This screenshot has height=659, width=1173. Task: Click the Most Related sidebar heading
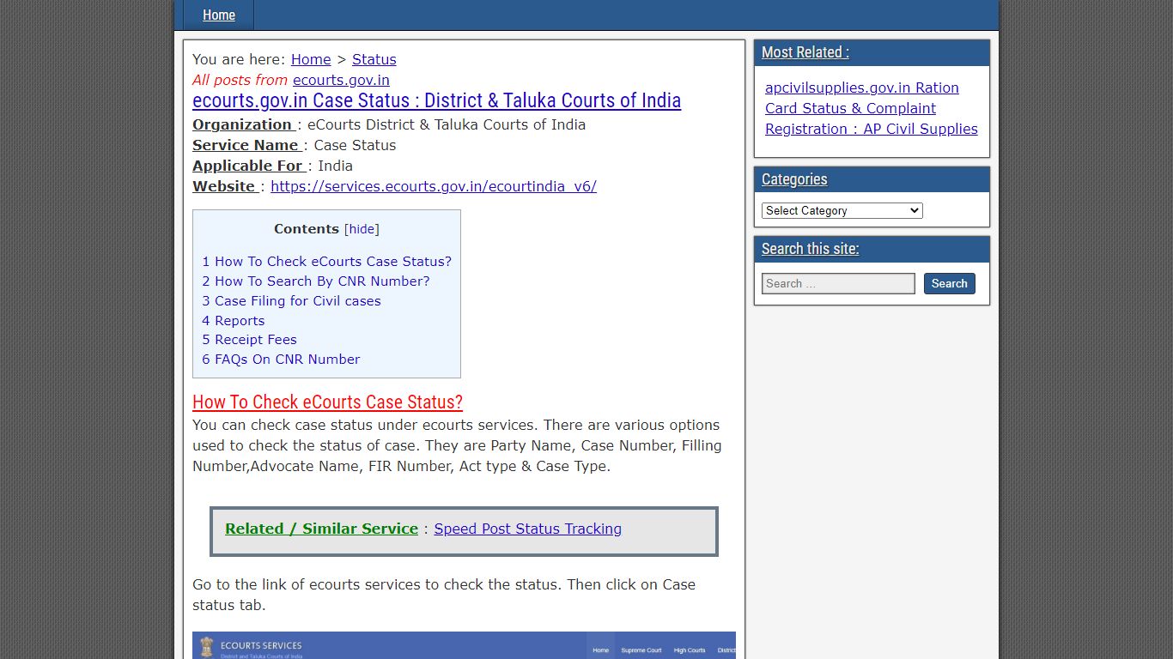coord(805,52)
